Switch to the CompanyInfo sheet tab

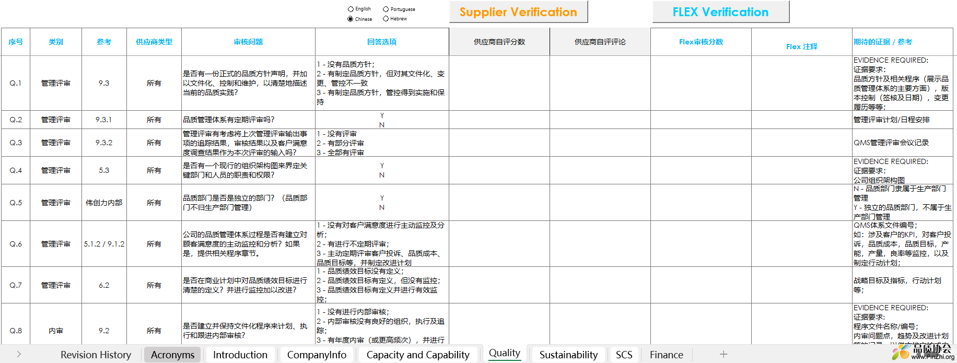[317, 355]
